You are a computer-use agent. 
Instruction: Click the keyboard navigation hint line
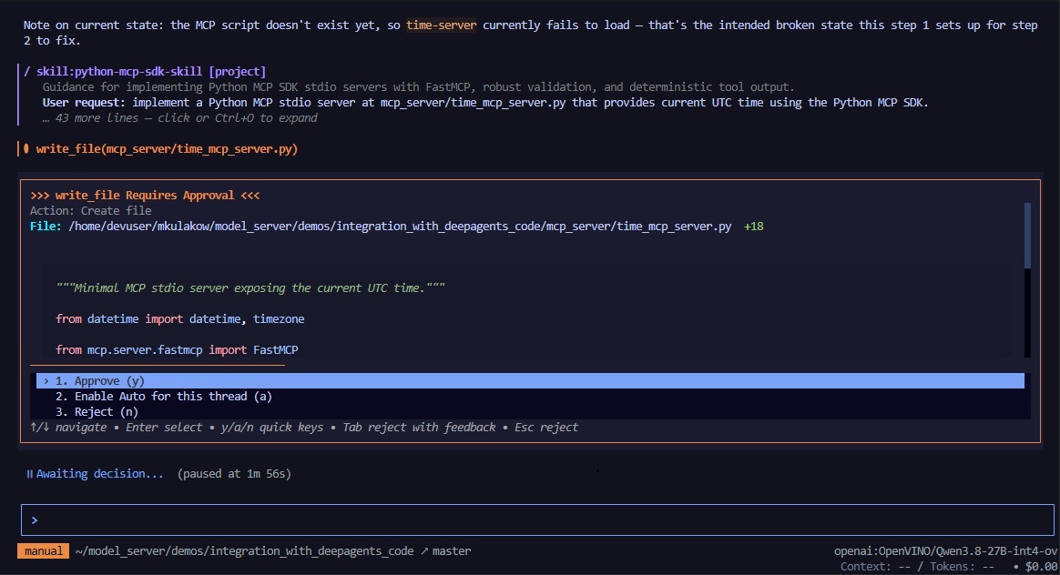coord(304,428)
